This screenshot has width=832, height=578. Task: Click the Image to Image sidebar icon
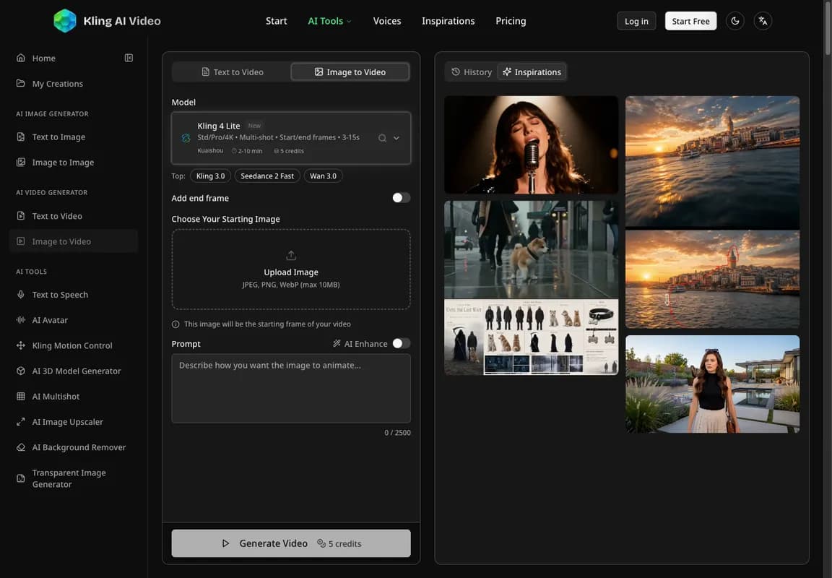coord(21,163)
